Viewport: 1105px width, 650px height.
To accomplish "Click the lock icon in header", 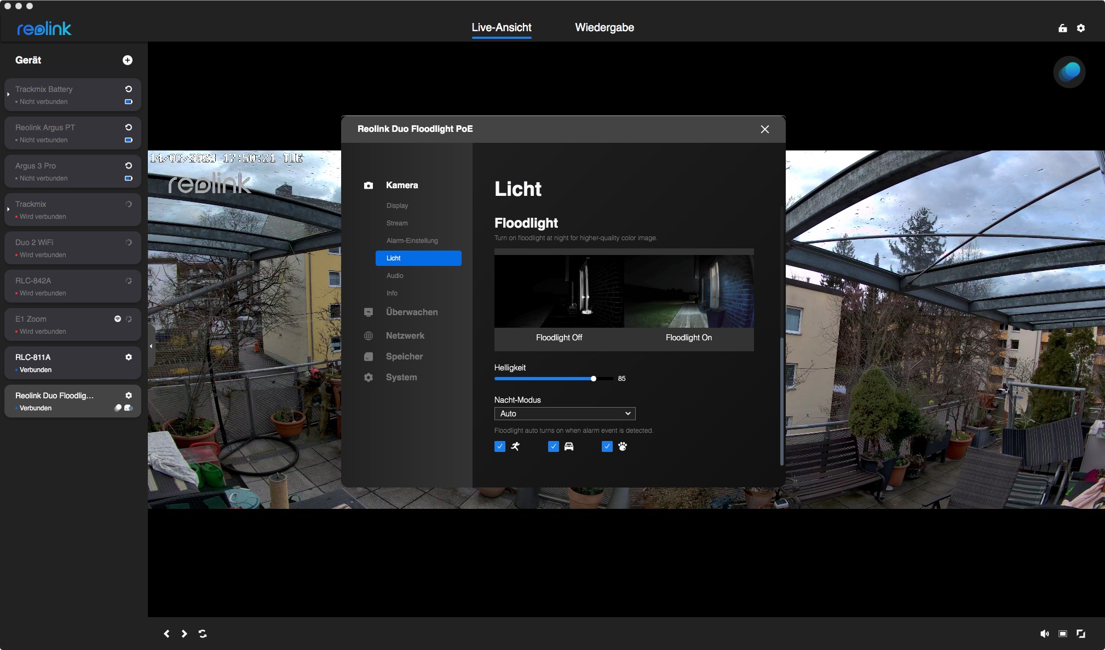I will pos(1063,28).
